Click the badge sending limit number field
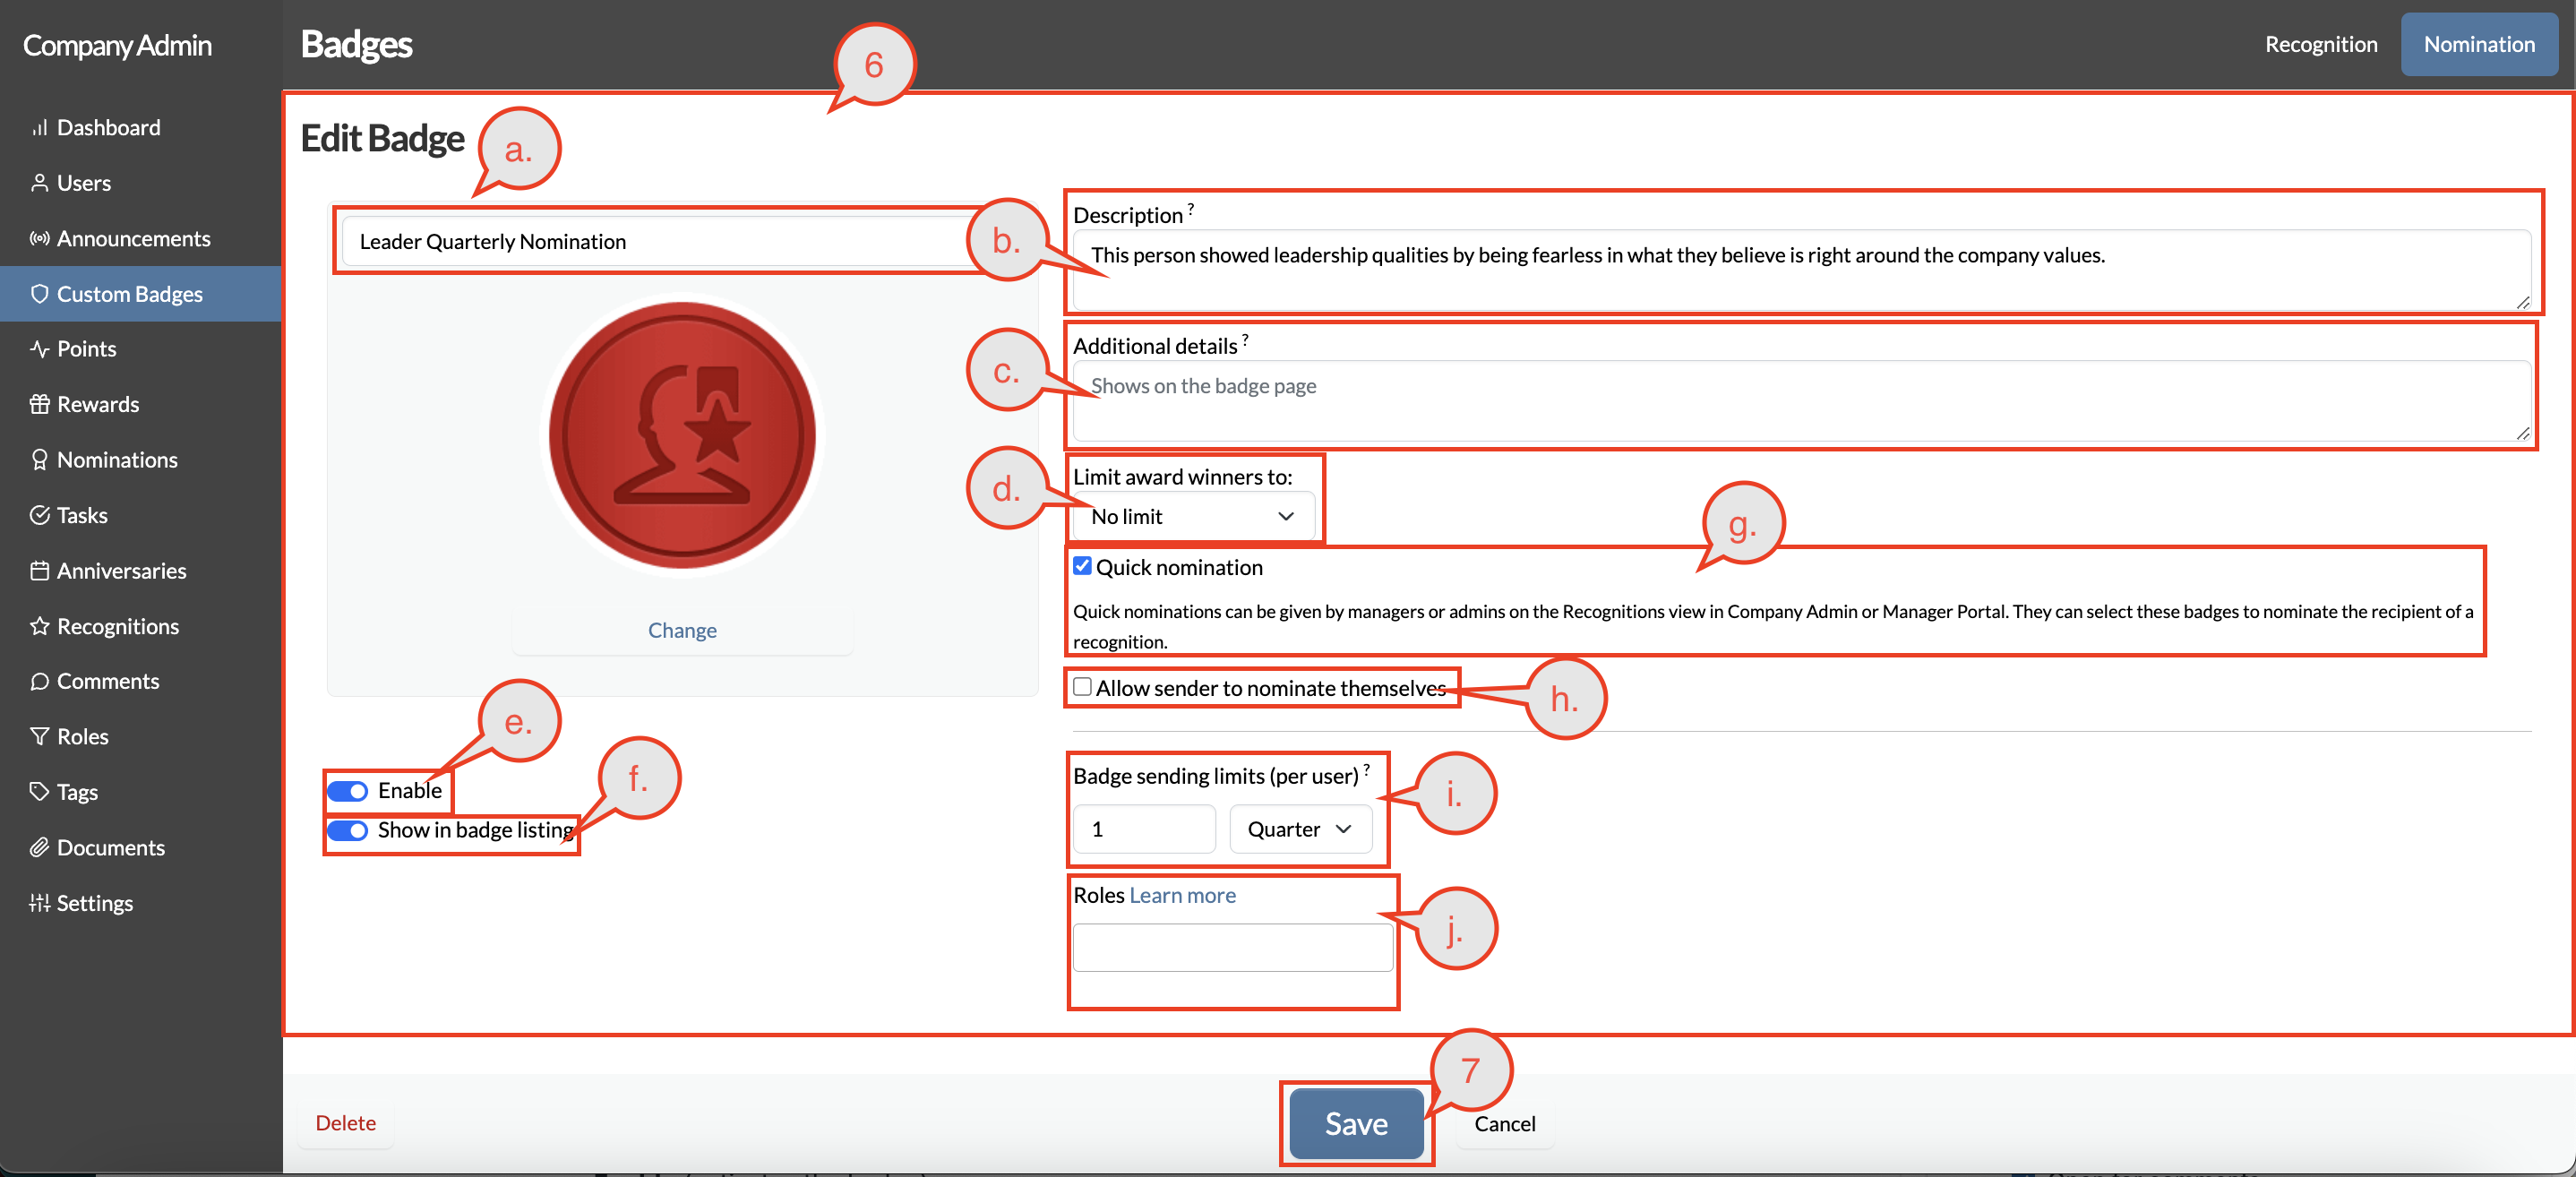Screen dimensions: 2576x1177 point(1144,830)
